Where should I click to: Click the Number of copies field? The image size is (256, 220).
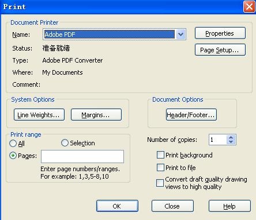(x=218, y=140)
